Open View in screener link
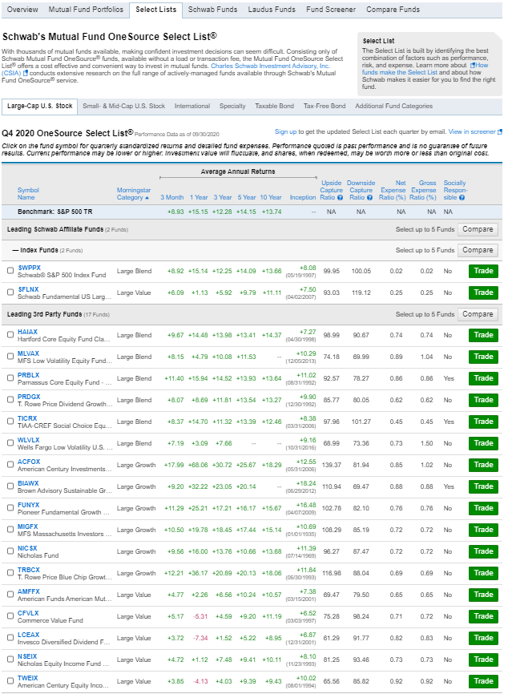Viewport: 508px width, 694px height. click(x=472, y=131)
